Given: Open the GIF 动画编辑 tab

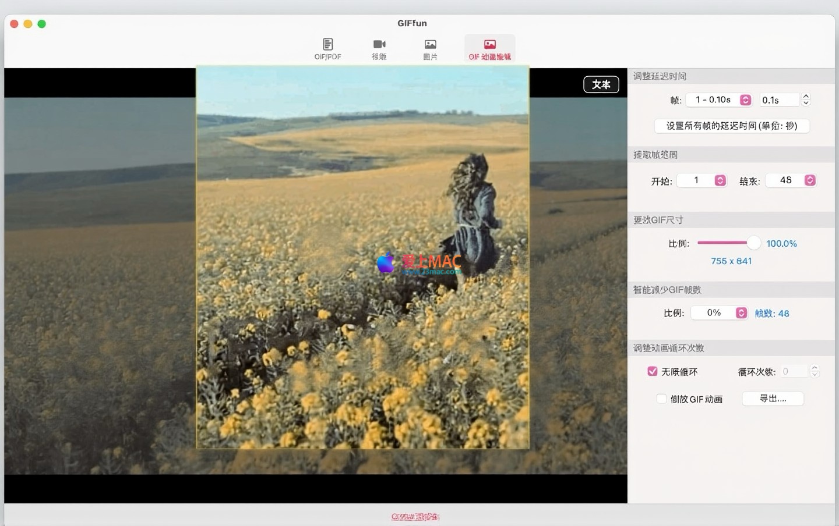Looking at the screenshot, I should click(x=489, y=49).
